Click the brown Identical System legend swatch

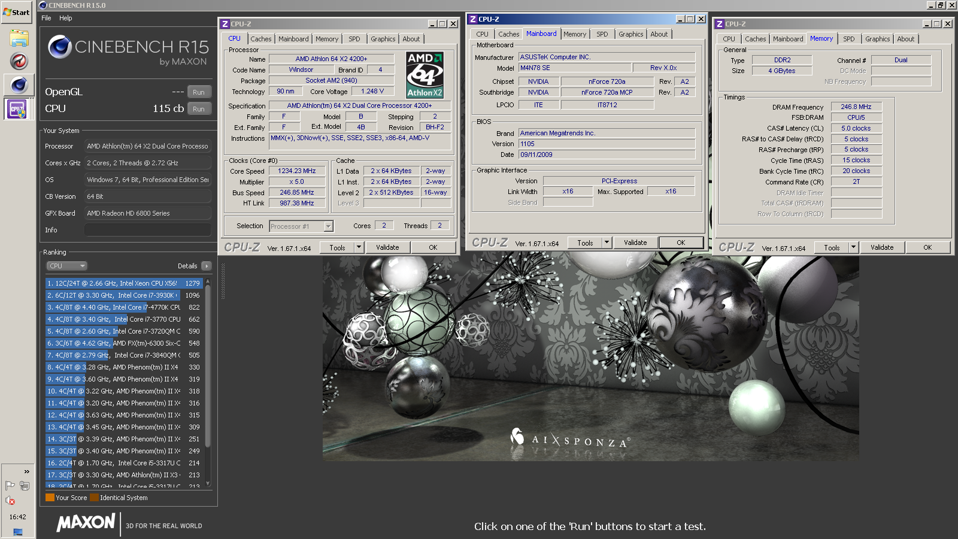click(95, 497)
